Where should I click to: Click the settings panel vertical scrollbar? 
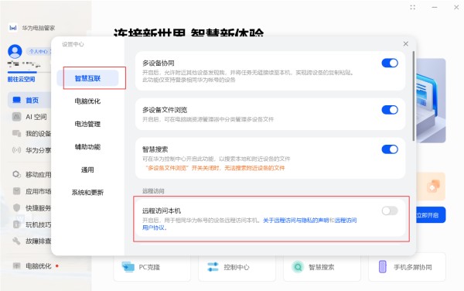point(414,96)
